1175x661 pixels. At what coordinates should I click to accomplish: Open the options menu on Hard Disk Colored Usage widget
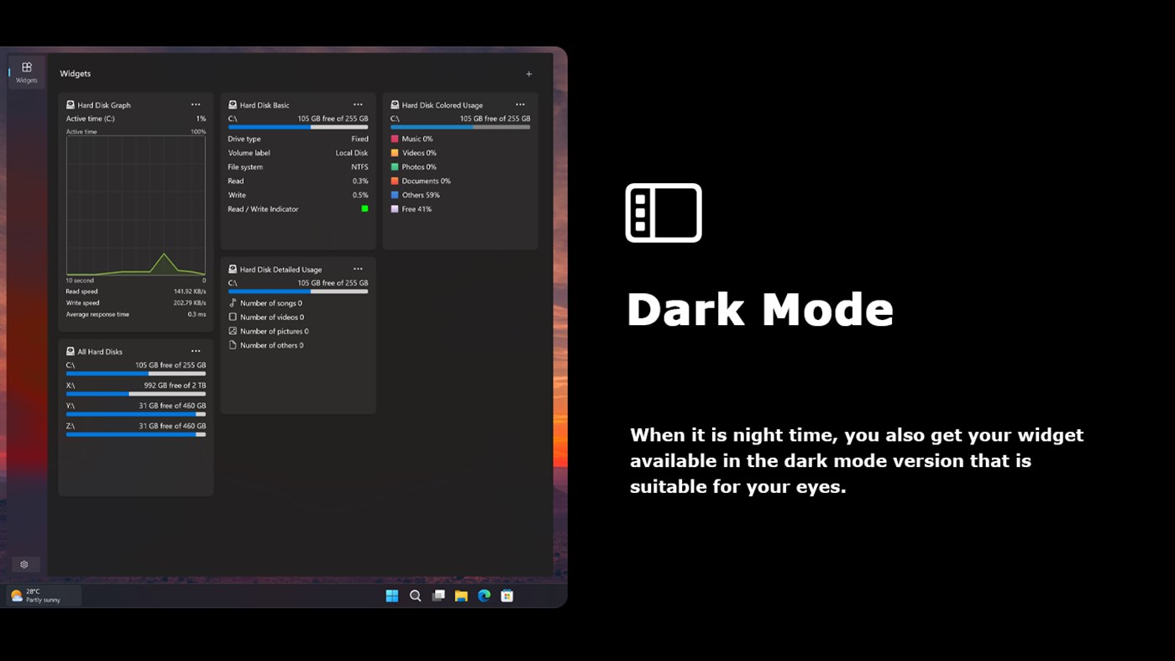click(520, 104)
